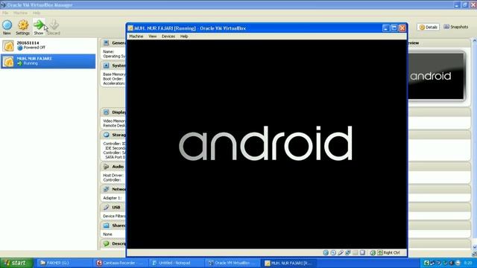Click the android boot screen in the VM
Screen dimensions: 477x268
pos(267,144)
